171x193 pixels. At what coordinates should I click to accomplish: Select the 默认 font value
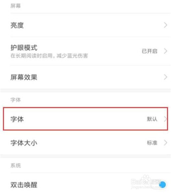[152, 119]
